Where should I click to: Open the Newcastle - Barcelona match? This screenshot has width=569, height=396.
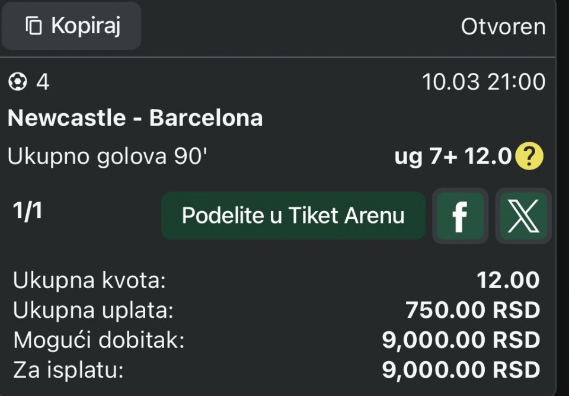click(x=135, y=118)
